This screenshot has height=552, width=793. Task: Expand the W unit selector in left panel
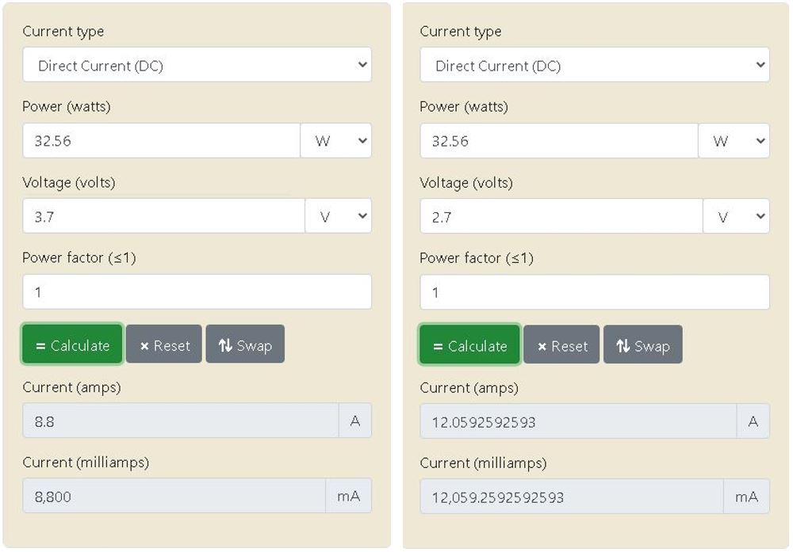click(x=336, y=141)
